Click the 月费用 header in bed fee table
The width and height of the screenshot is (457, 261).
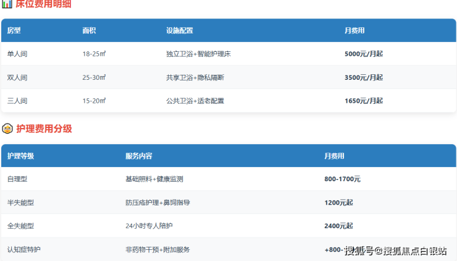[354, 30]
